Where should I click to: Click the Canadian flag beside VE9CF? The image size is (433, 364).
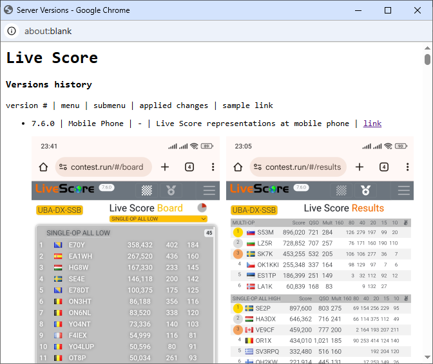(x=249, y=329)
